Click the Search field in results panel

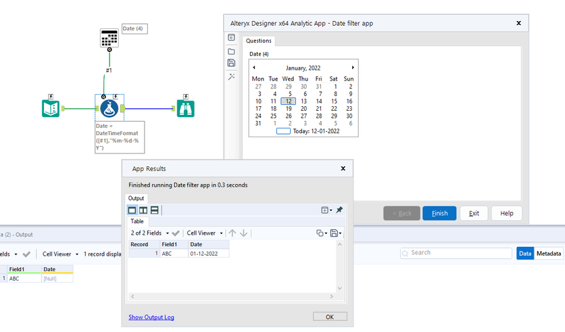[x=456, y=253]
